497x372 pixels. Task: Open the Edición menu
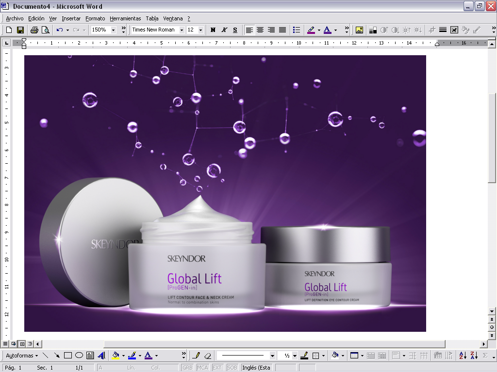pyautogui.click(x=36, y=18)
